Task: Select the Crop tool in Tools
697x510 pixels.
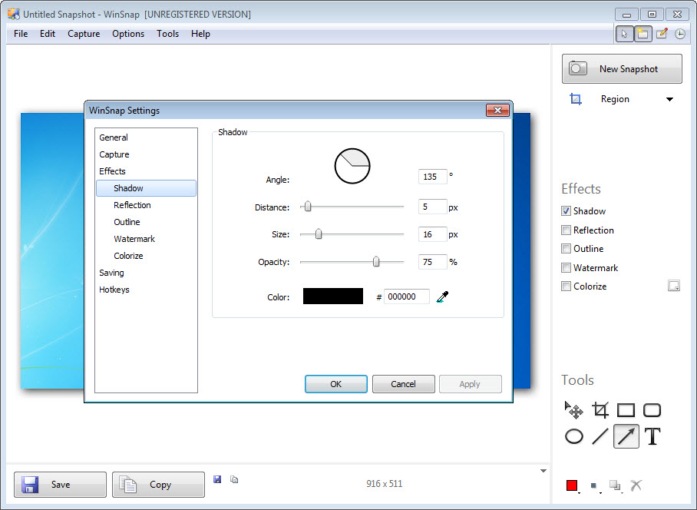Action: click(600, 410)
